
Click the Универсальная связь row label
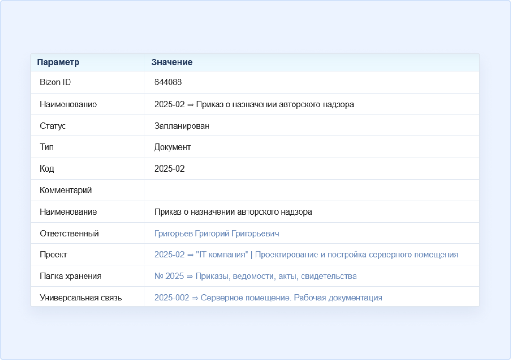(81, 298)
